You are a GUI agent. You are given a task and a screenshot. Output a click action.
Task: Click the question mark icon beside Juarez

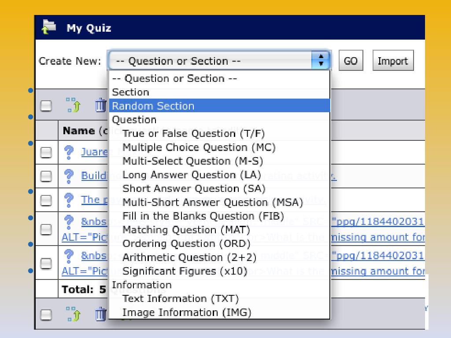coord(69,152)
